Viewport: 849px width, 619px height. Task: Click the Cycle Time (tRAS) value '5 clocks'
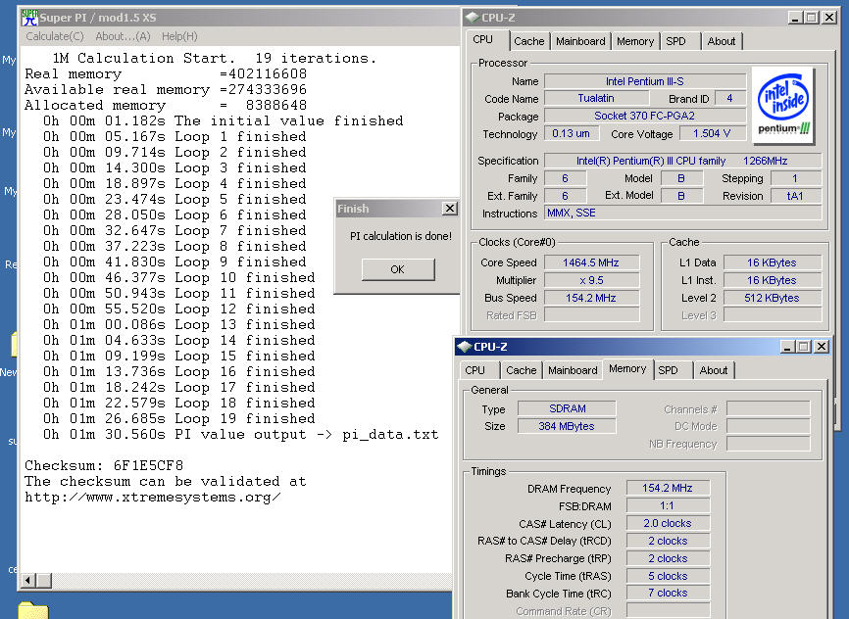[x=668, y=576]
